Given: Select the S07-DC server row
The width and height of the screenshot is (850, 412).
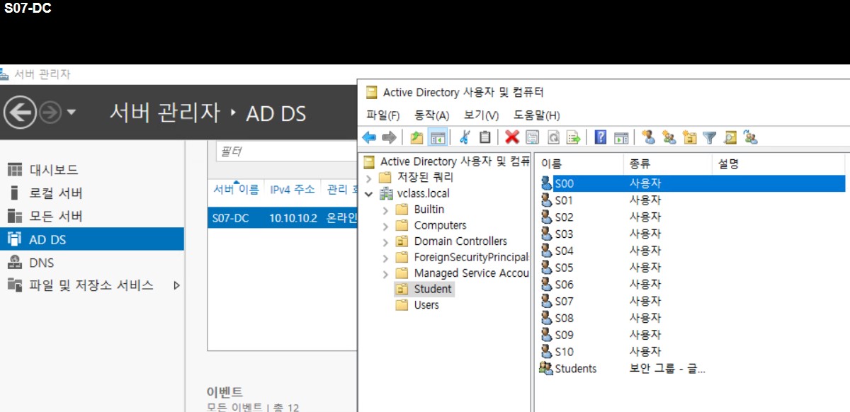Looking at the screenshot, I should click(283, 218).
